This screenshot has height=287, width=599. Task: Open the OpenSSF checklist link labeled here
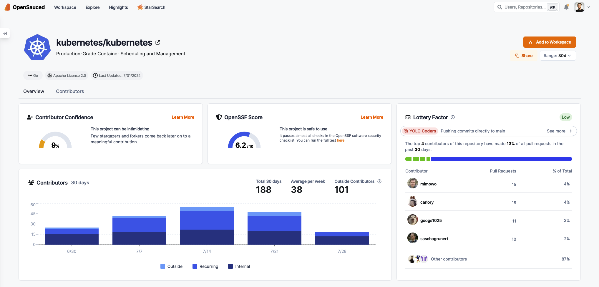(x=341, y=140)
